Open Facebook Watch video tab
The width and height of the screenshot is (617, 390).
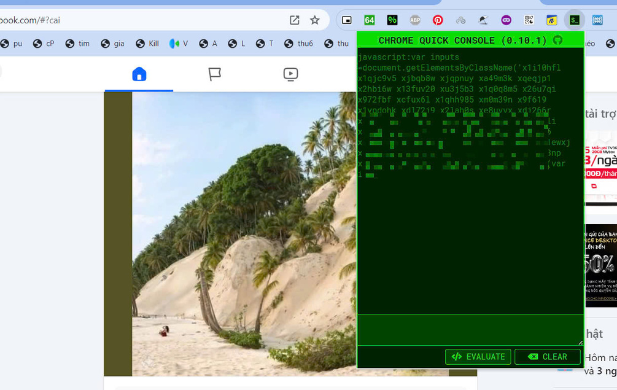(290, 74)
